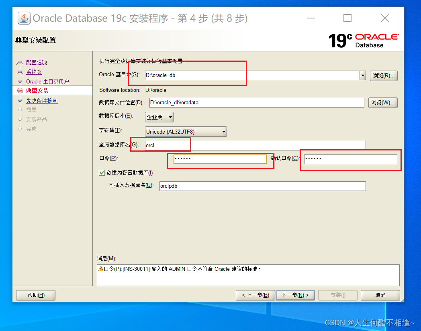
Task: Go back with the 上一步(B) button
Action: click(x=255, y=295)
